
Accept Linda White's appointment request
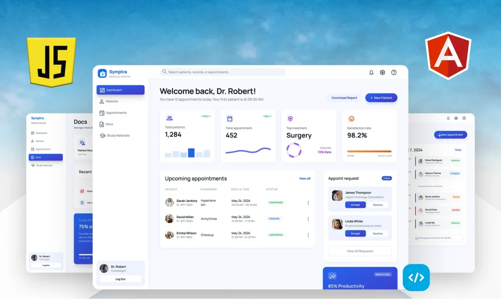tap(355, 234)
